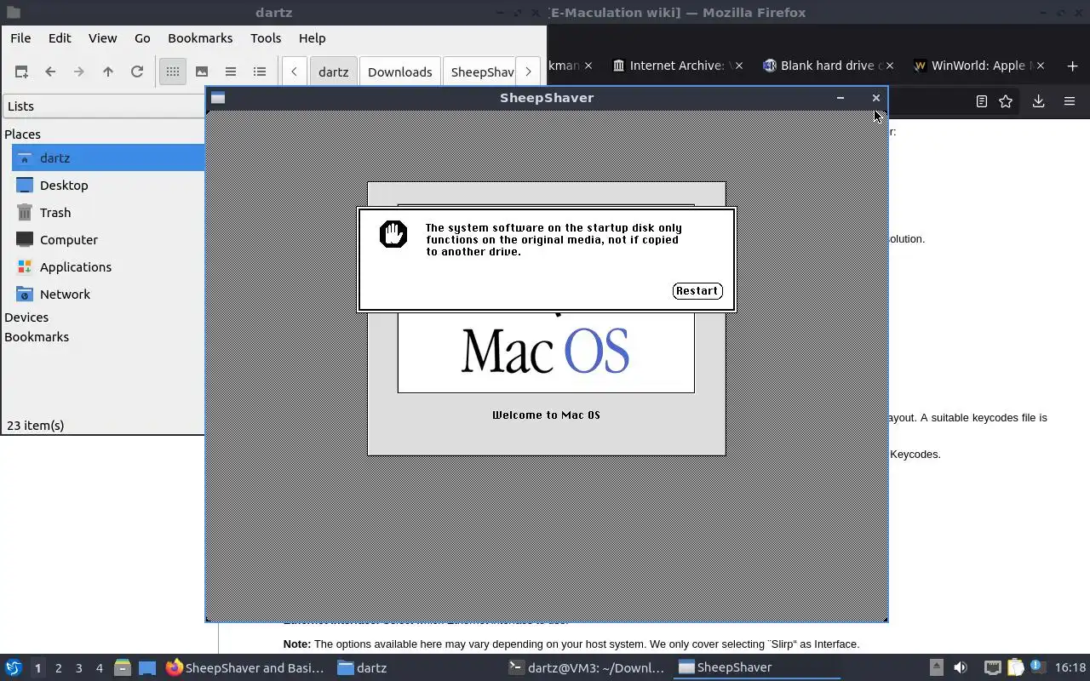Open the Lists side pane dropdown
The image size is (1090, 681).
(104, 106)
